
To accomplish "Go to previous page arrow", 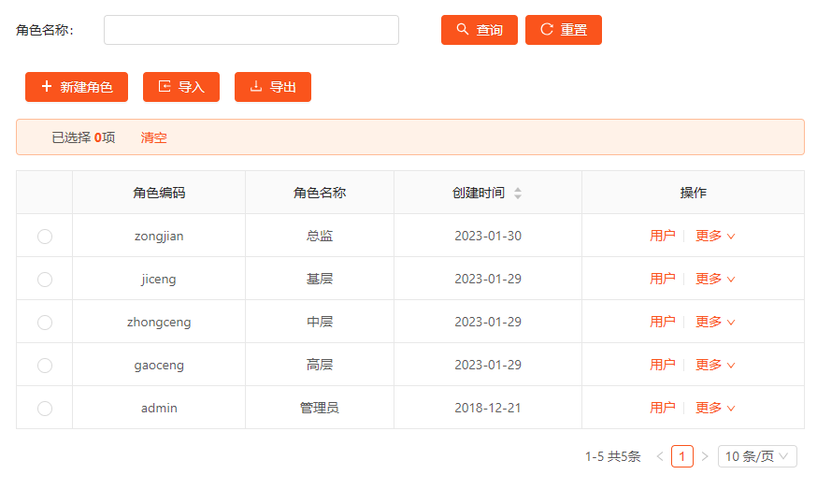I will [x=660, y=456].
